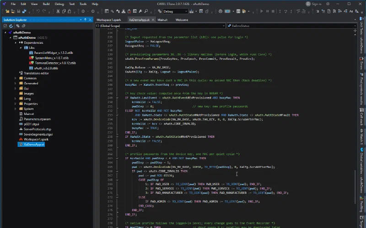The width and height of the screenshot is (366, 228).
Task: Open the Help menu
Action: 95,4
